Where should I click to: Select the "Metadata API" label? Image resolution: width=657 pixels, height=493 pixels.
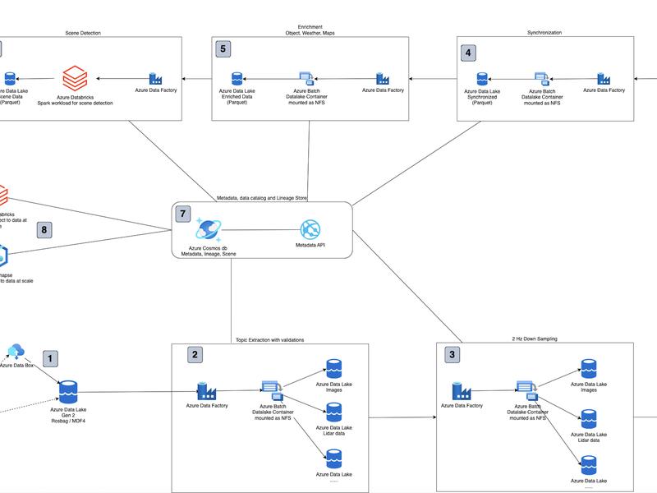(310, 245)
